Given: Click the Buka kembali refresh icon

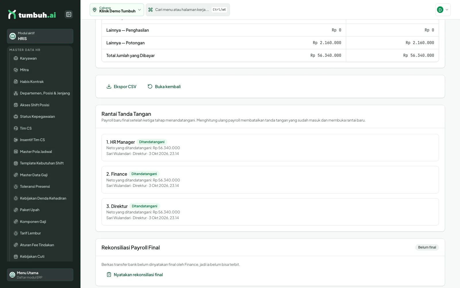Looking at the screenshot, I should tap(150, 86).
